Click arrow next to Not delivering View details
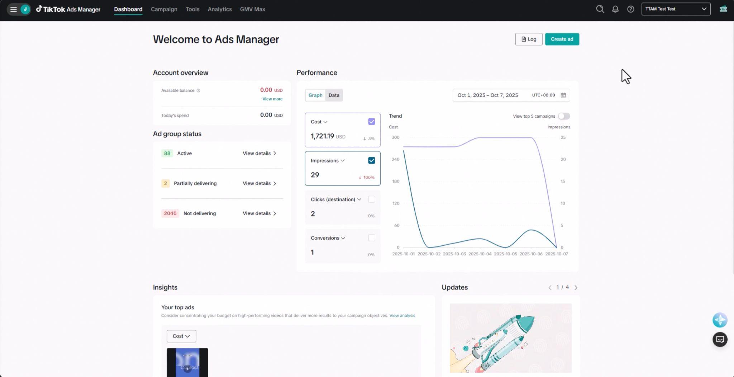This screenshot has height=377, width=734. pyautogui.click(x=275, y=213)
